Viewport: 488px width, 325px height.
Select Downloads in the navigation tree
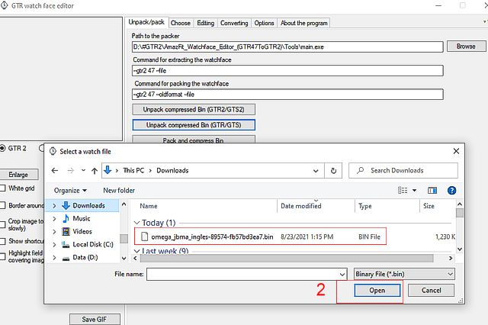click(88, 205)
